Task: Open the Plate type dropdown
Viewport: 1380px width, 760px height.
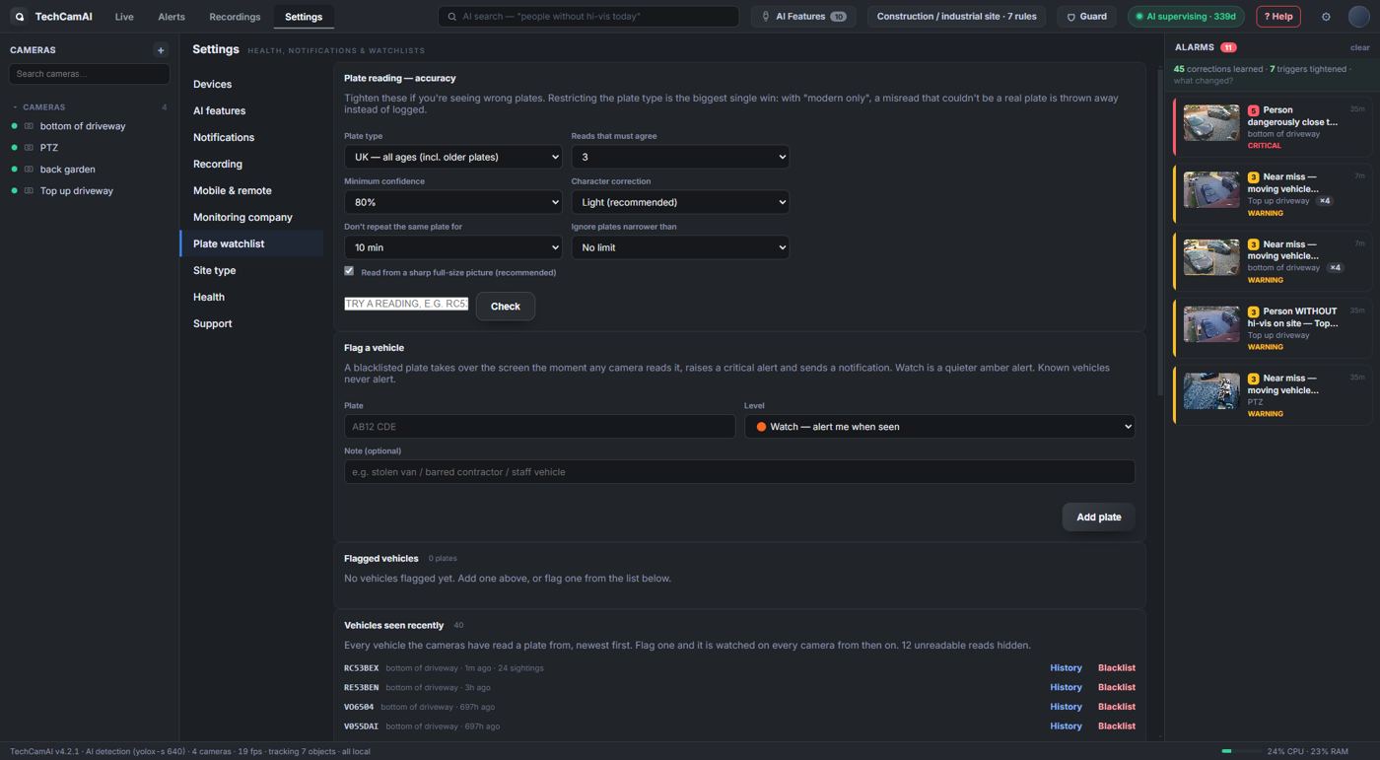Action: (452, 157)
